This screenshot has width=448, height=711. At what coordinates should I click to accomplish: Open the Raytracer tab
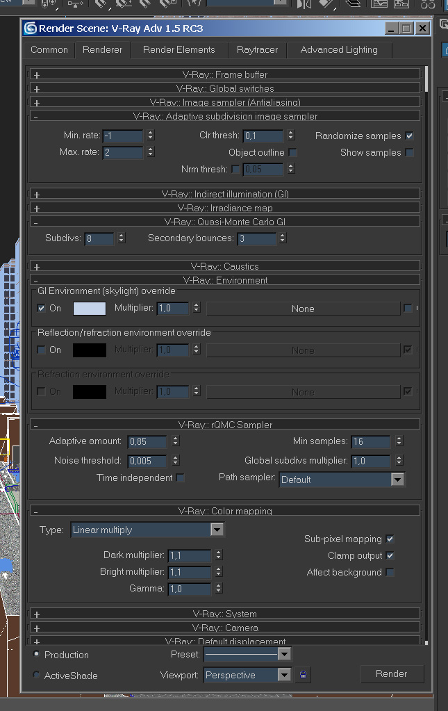pos(257,50)
